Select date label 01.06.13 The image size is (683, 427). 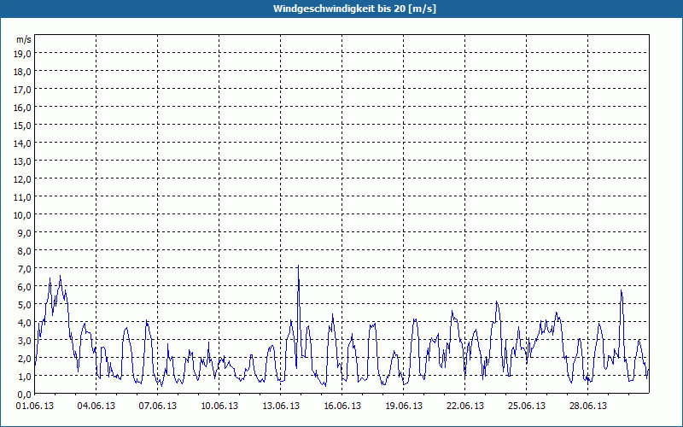35,407
